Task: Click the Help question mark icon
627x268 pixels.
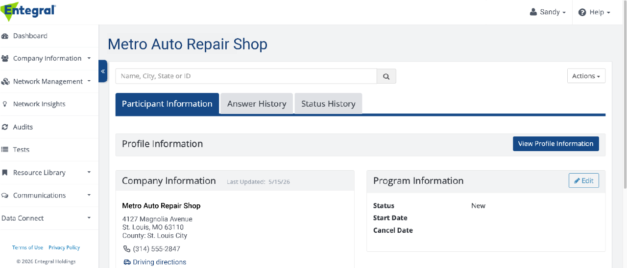Action: 582,12
